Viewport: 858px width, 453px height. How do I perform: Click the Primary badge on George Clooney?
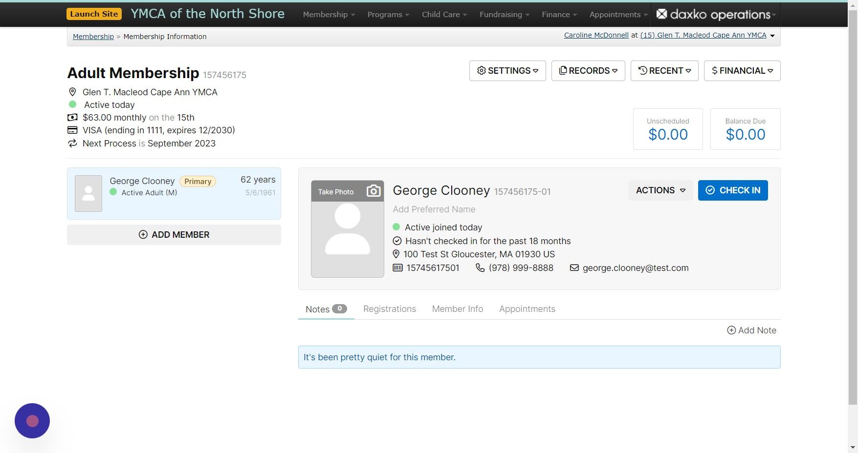[x=198, y=182]
